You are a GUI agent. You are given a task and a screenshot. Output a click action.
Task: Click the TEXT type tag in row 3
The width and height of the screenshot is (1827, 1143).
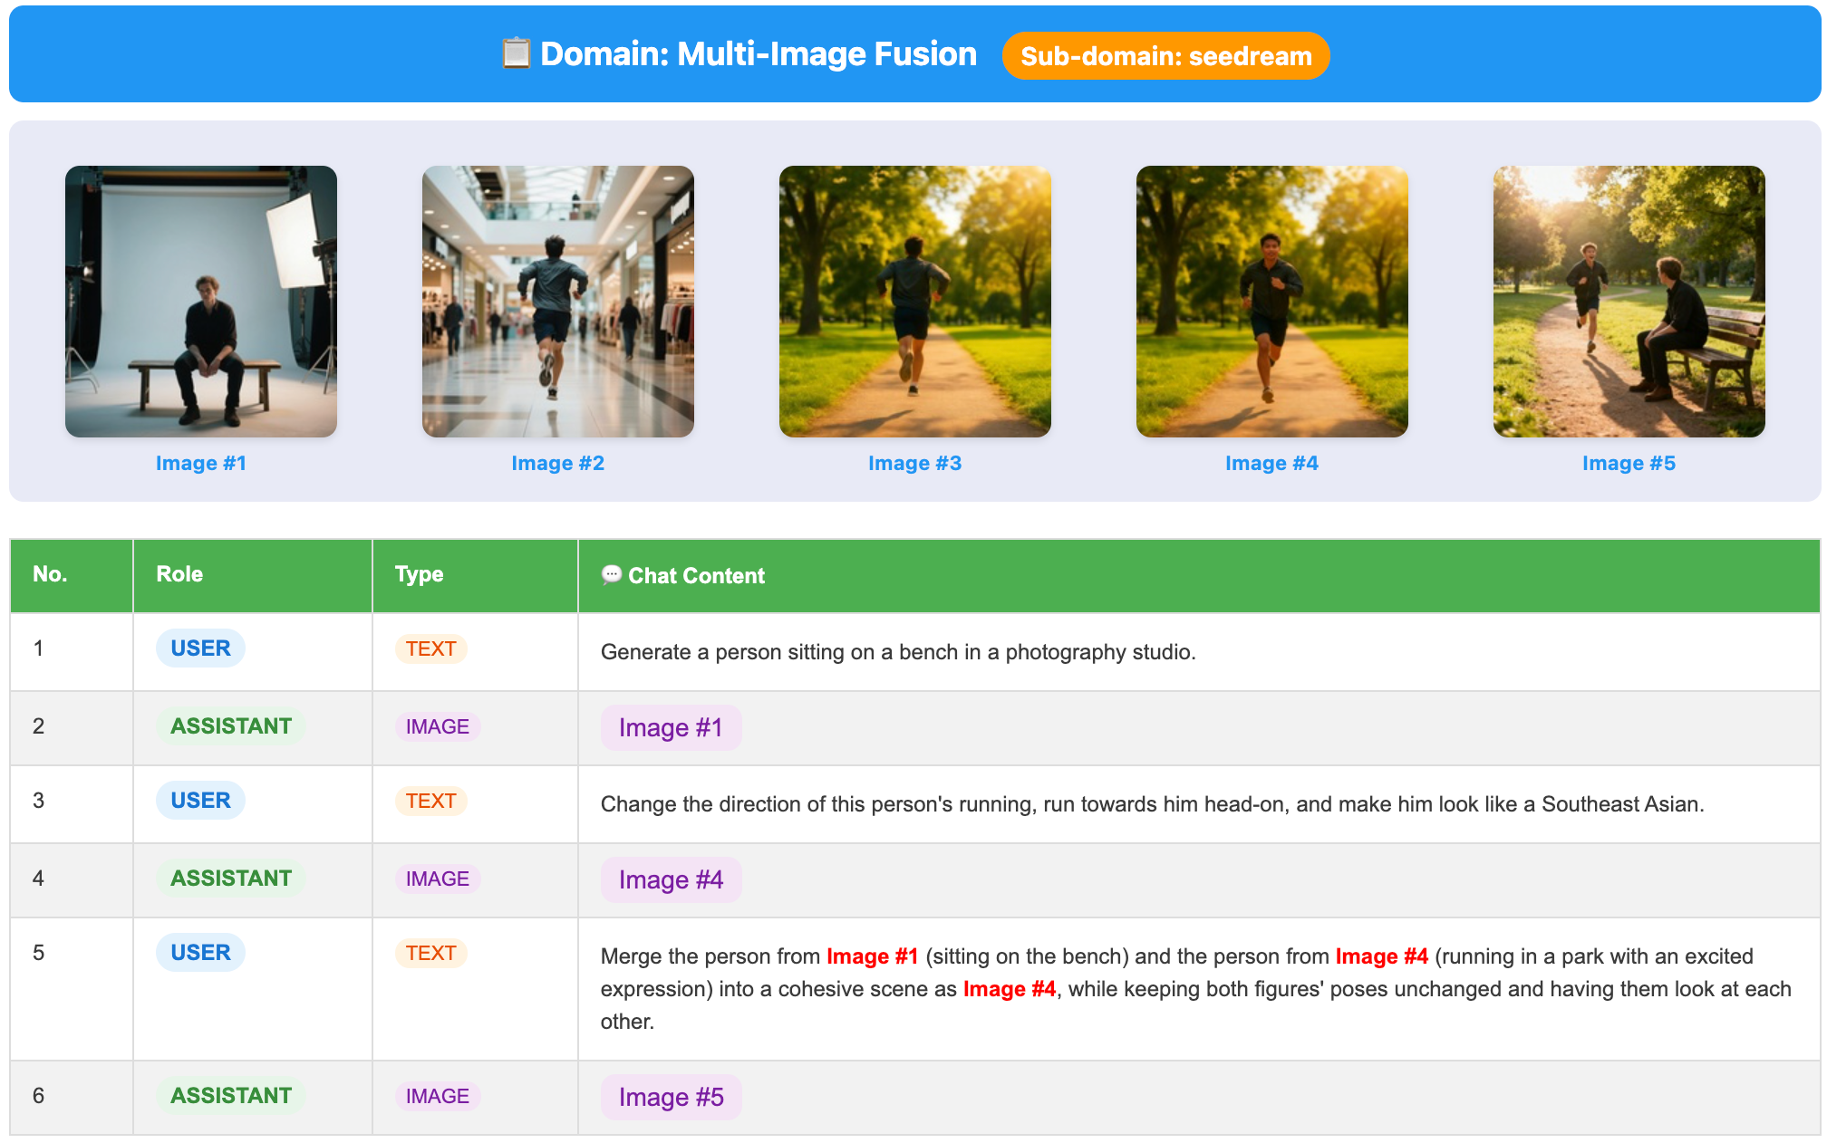430,801
